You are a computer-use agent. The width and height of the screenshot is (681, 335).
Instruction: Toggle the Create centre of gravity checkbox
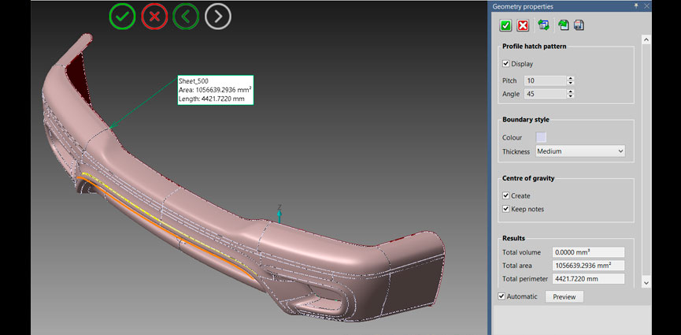click(506, 195)
